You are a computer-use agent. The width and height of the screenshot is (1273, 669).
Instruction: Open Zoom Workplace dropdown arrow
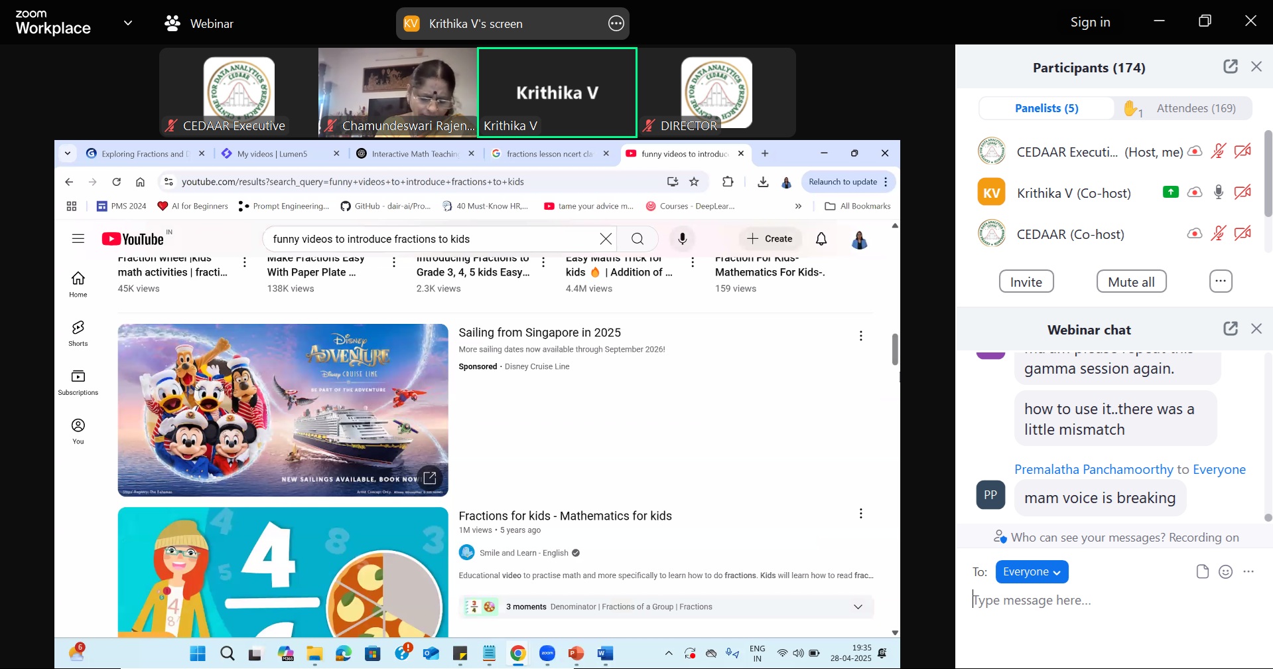(128, 23)
